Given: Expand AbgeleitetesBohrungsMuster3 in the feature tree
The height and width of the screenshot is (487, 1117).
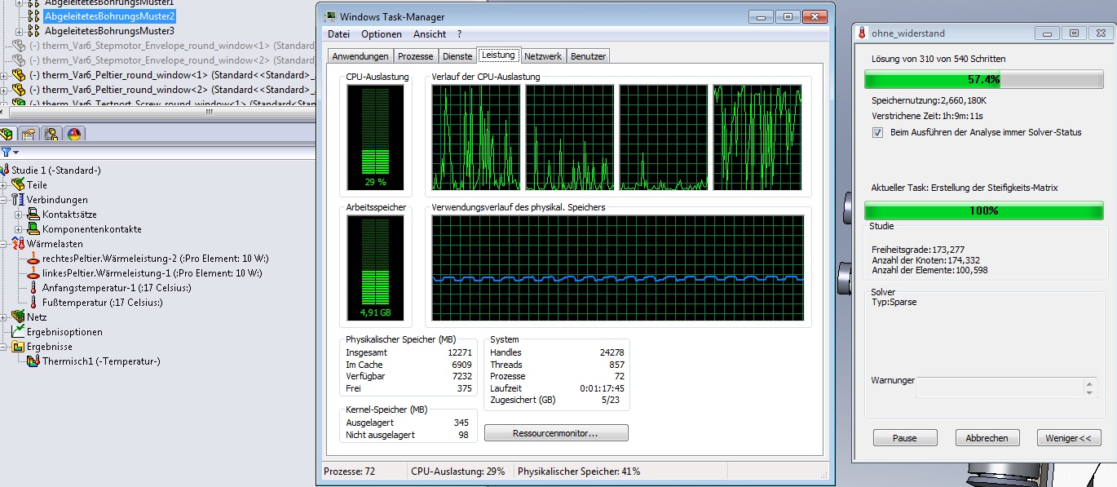Looking at the screenshot, I should point(20,31).
